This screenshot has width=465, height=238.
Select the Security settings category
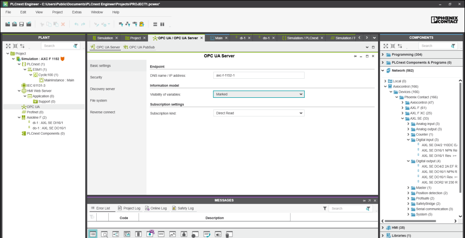click(x=96, y=77)
